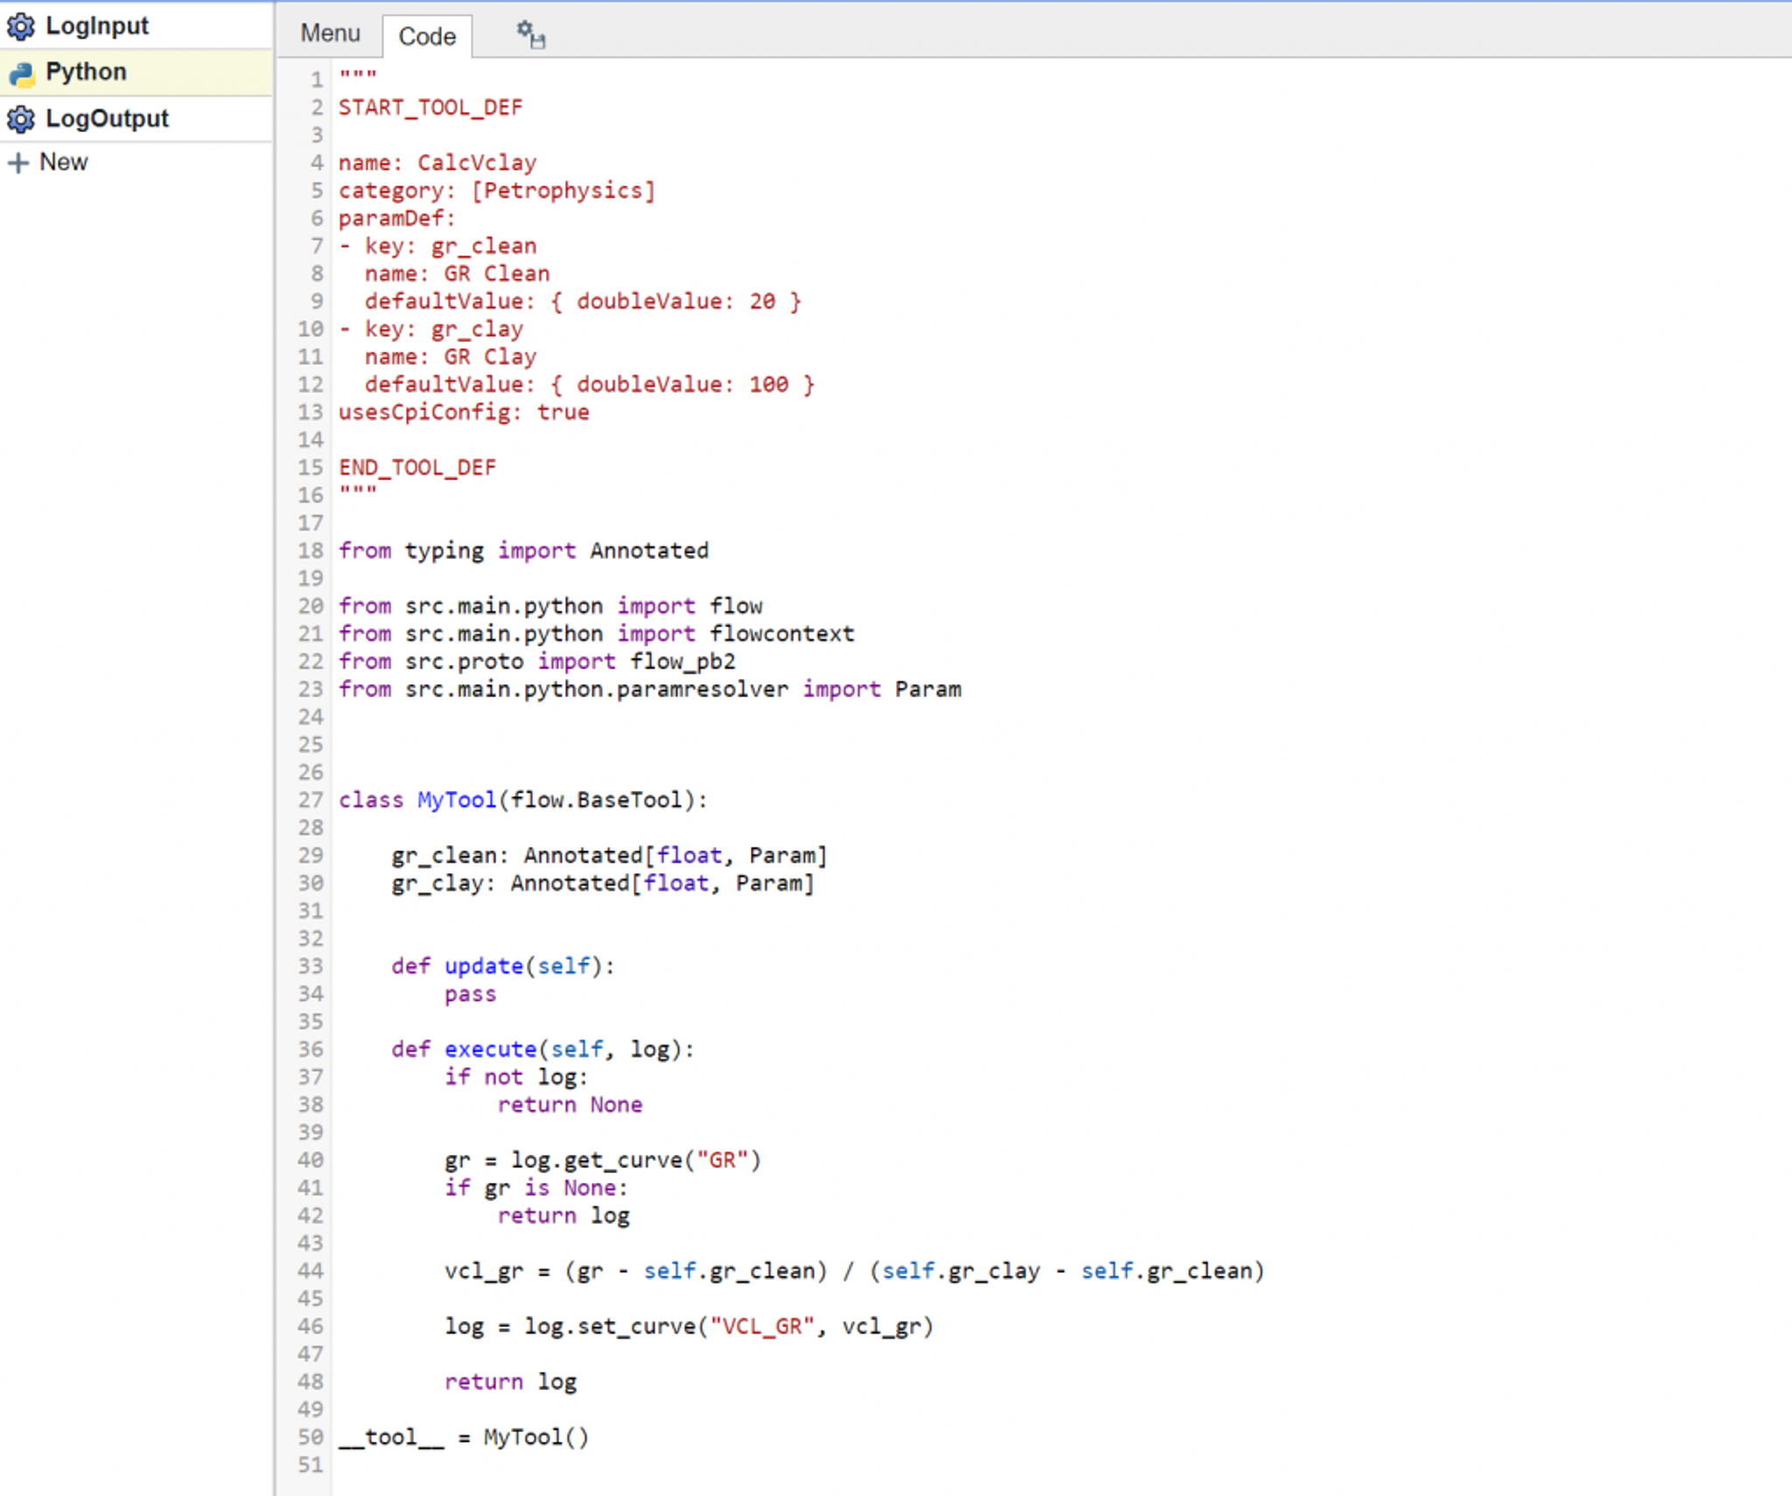Click line number 44 in the gutter
The image size is (1792, 1496).
(x=311, y=1271)
